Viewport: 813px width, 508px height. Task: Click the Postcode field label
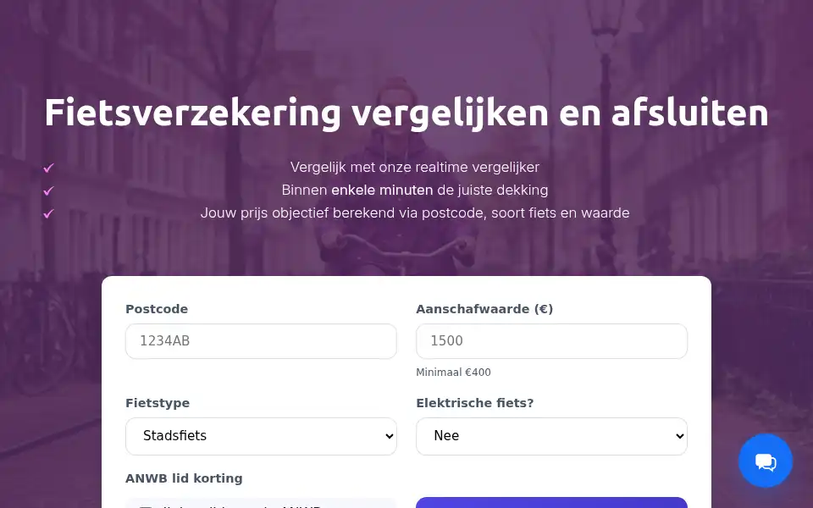[157, 309]
